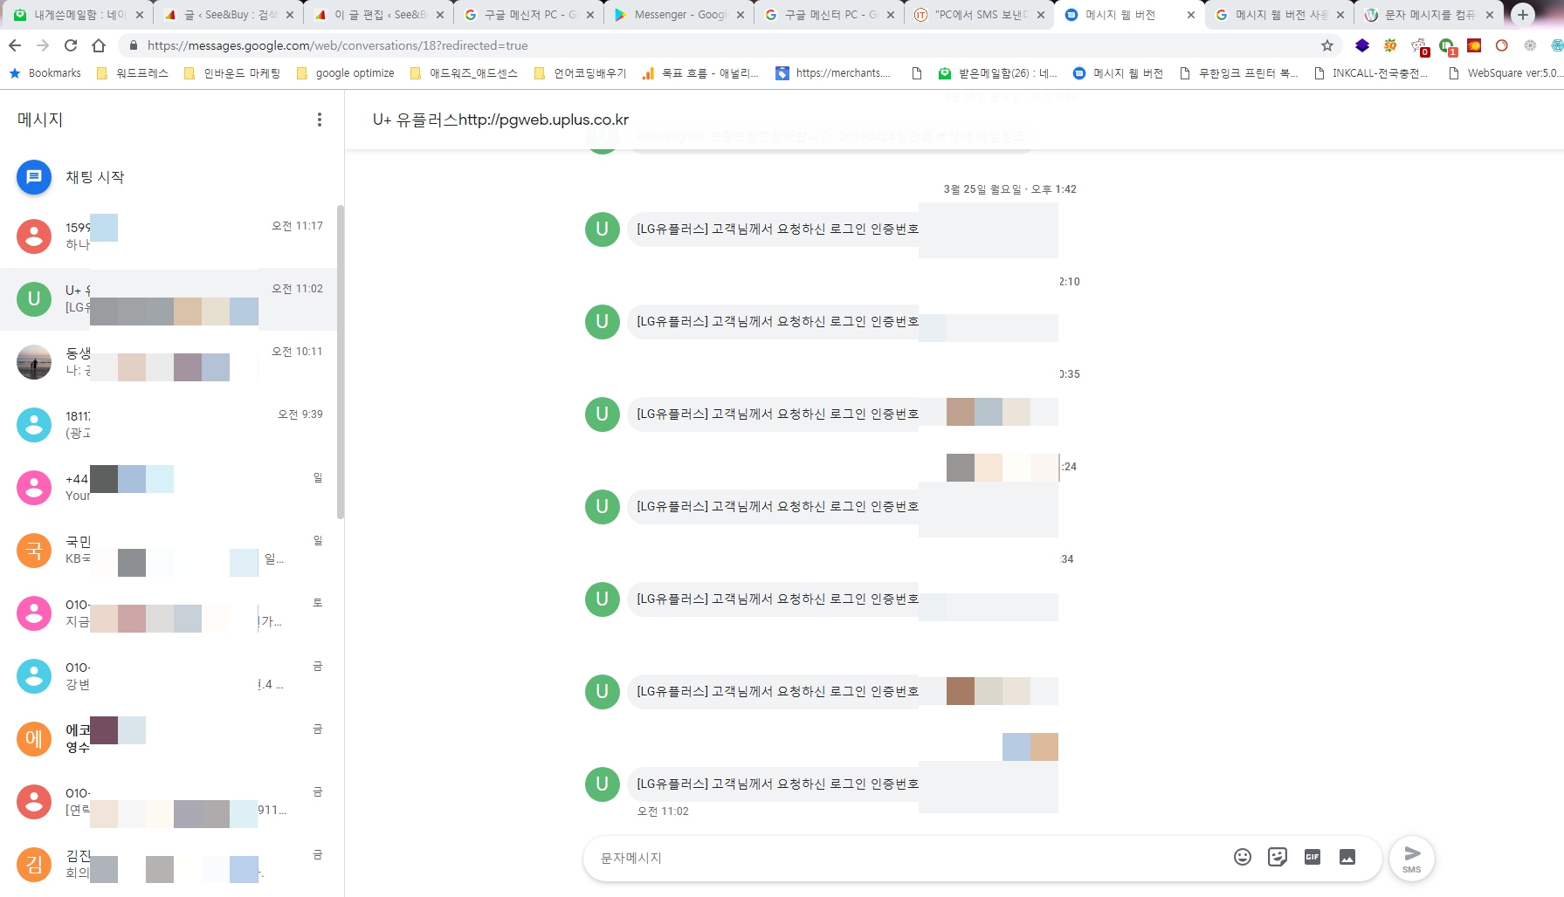Click the emoji smiley icon
The image size is (1564, 897).
click(1242, 857)
